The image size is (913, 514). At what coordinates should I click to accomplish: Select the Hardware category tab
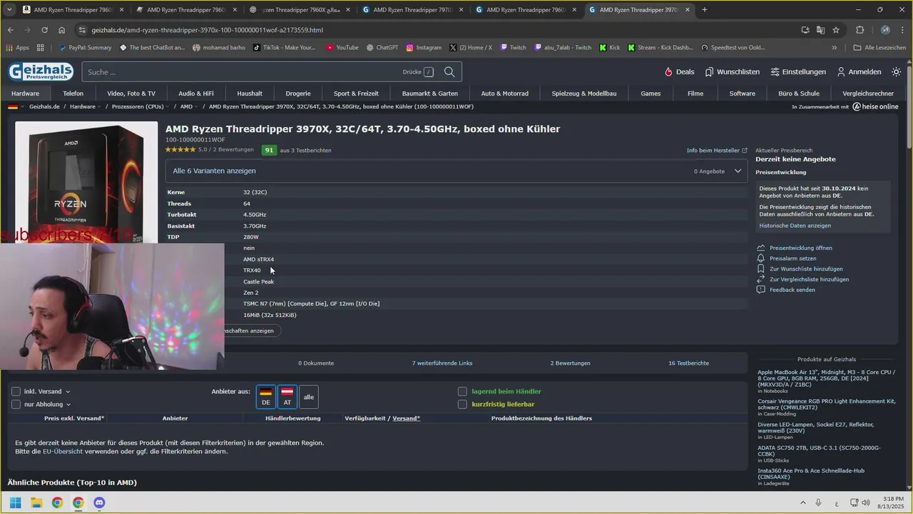25,94
